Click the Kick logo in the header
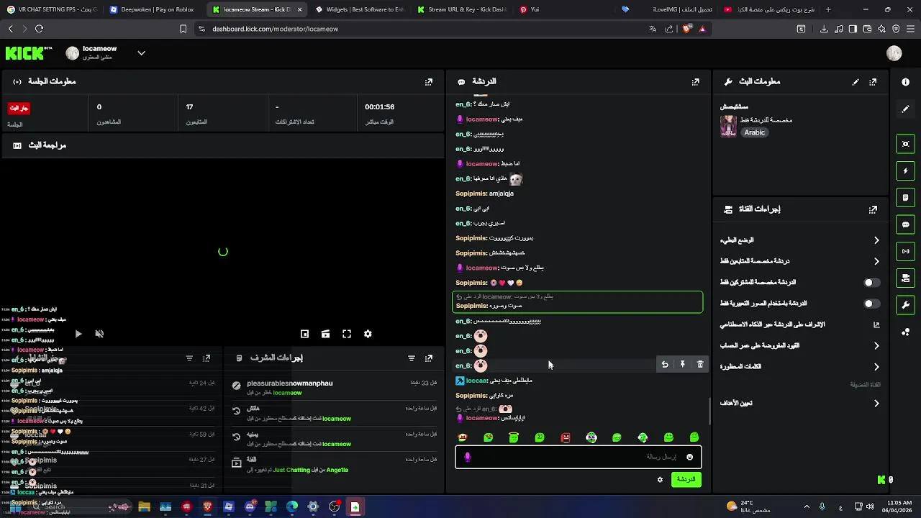 [29, 53]
